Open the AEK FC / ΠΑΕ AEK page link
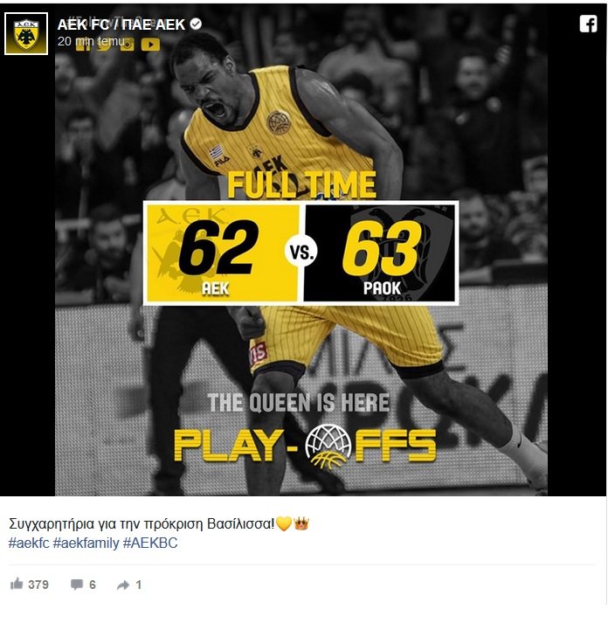 pyautogui.click(x=121, y=24)
